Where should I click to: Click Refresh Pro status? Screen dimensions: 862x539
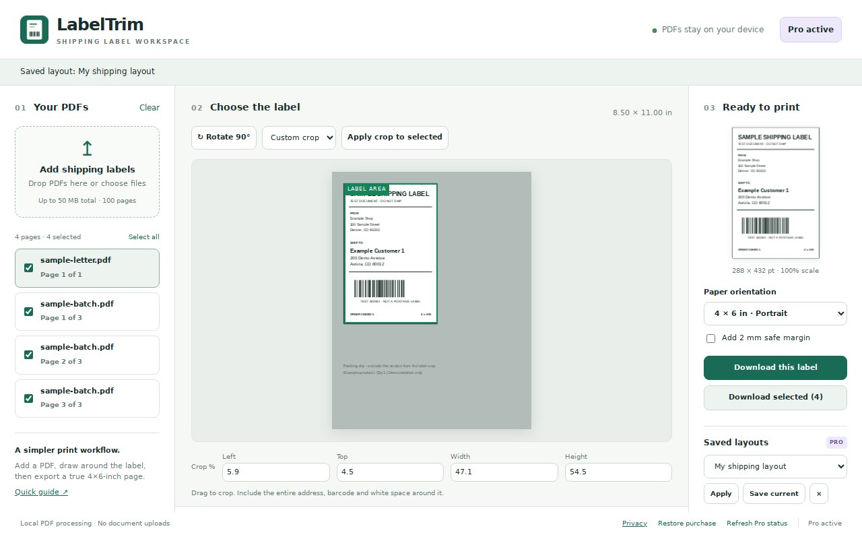757,524
